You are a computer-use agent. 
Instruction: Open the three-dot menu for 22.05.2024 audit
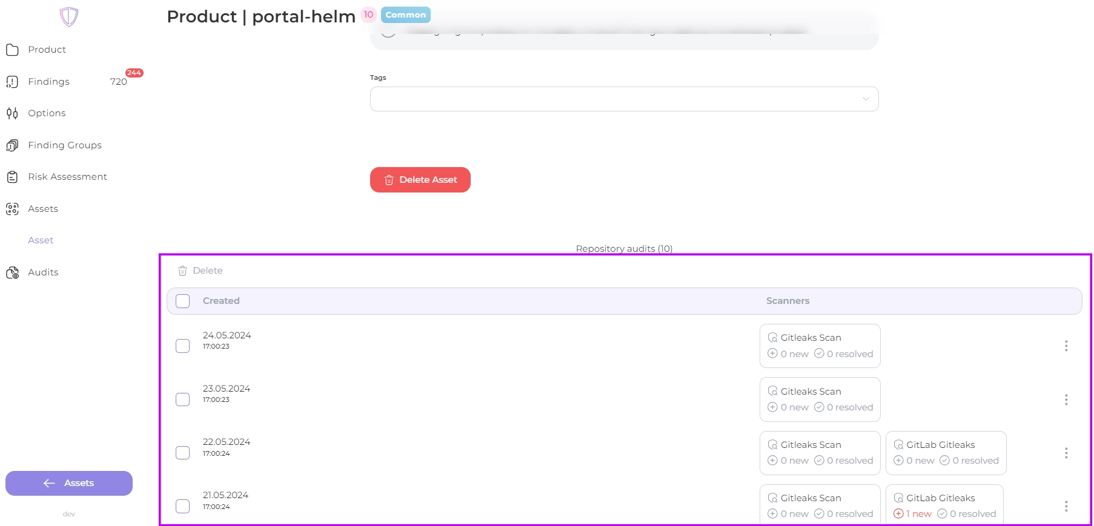coord(1066,453)
